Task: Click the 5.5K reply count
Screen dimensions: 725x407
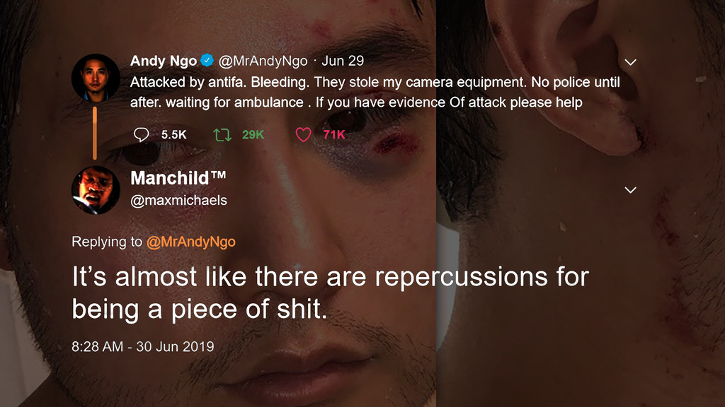Action: tap(174, 134)
